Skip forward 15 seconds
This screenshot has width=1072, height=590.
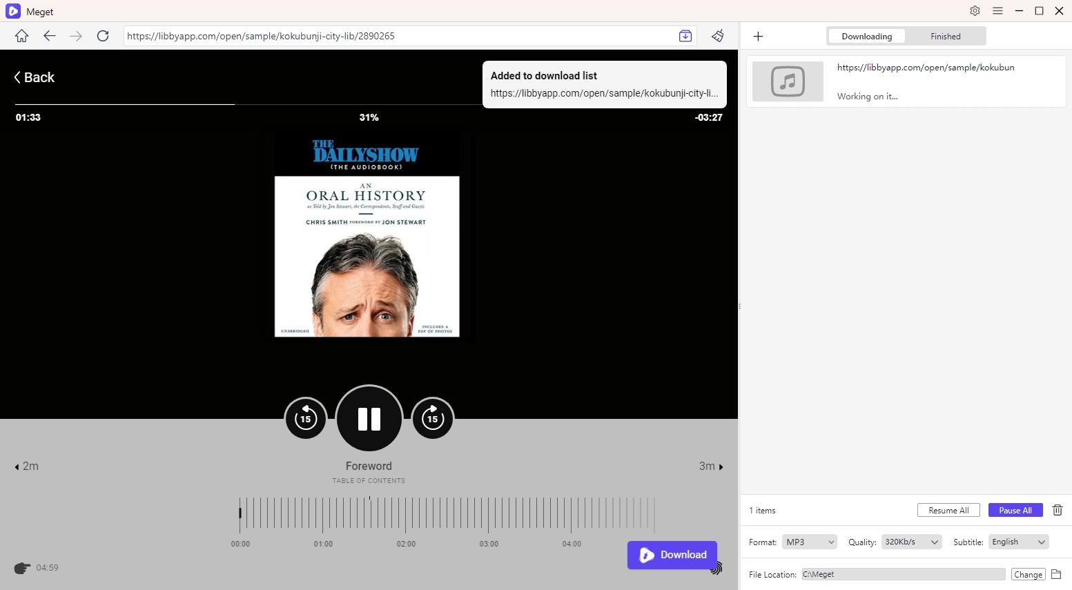pos(433,418)
